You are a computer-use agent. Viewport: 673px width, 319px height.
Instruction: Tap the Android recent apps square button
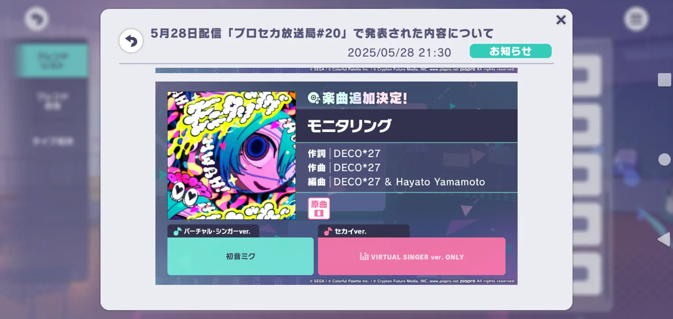664,80
